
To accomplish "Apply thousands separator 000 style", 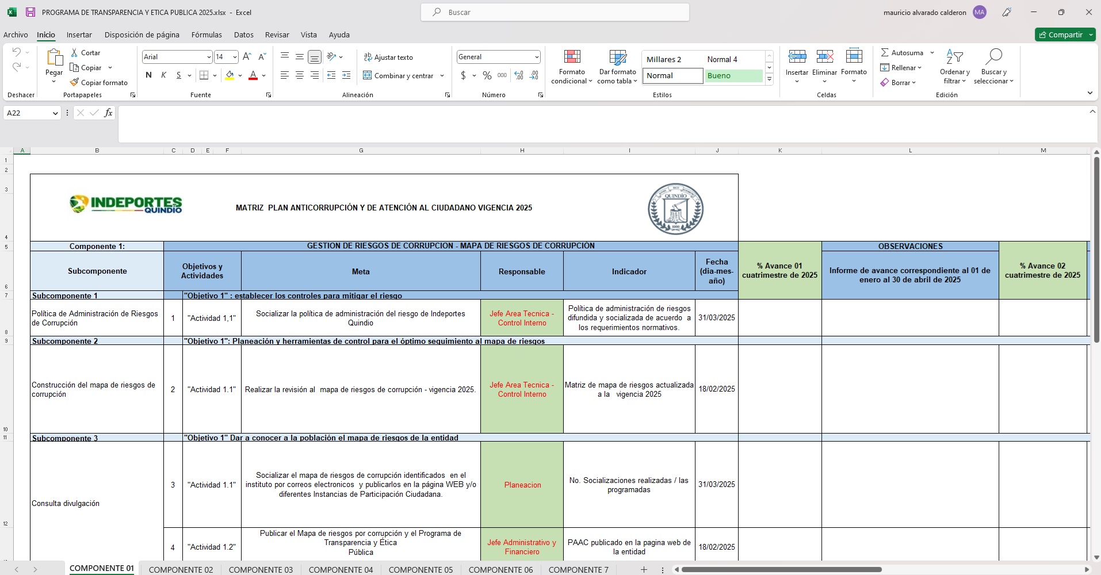I will (502, 75).
